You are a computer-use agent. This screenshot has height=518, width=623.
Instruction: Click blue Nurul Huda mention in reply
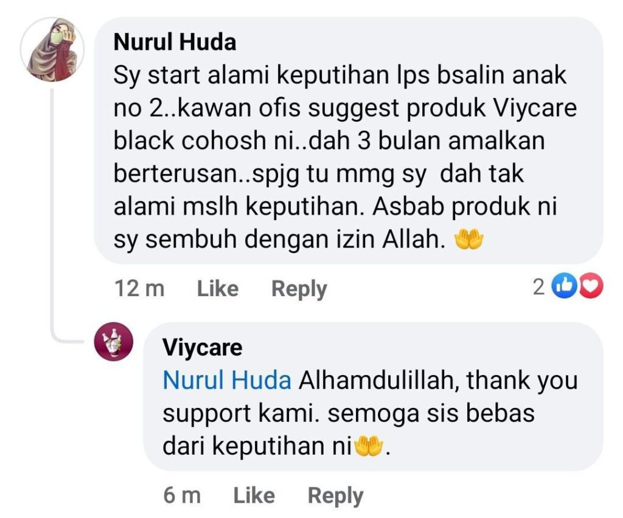click(x=227, y=380)
